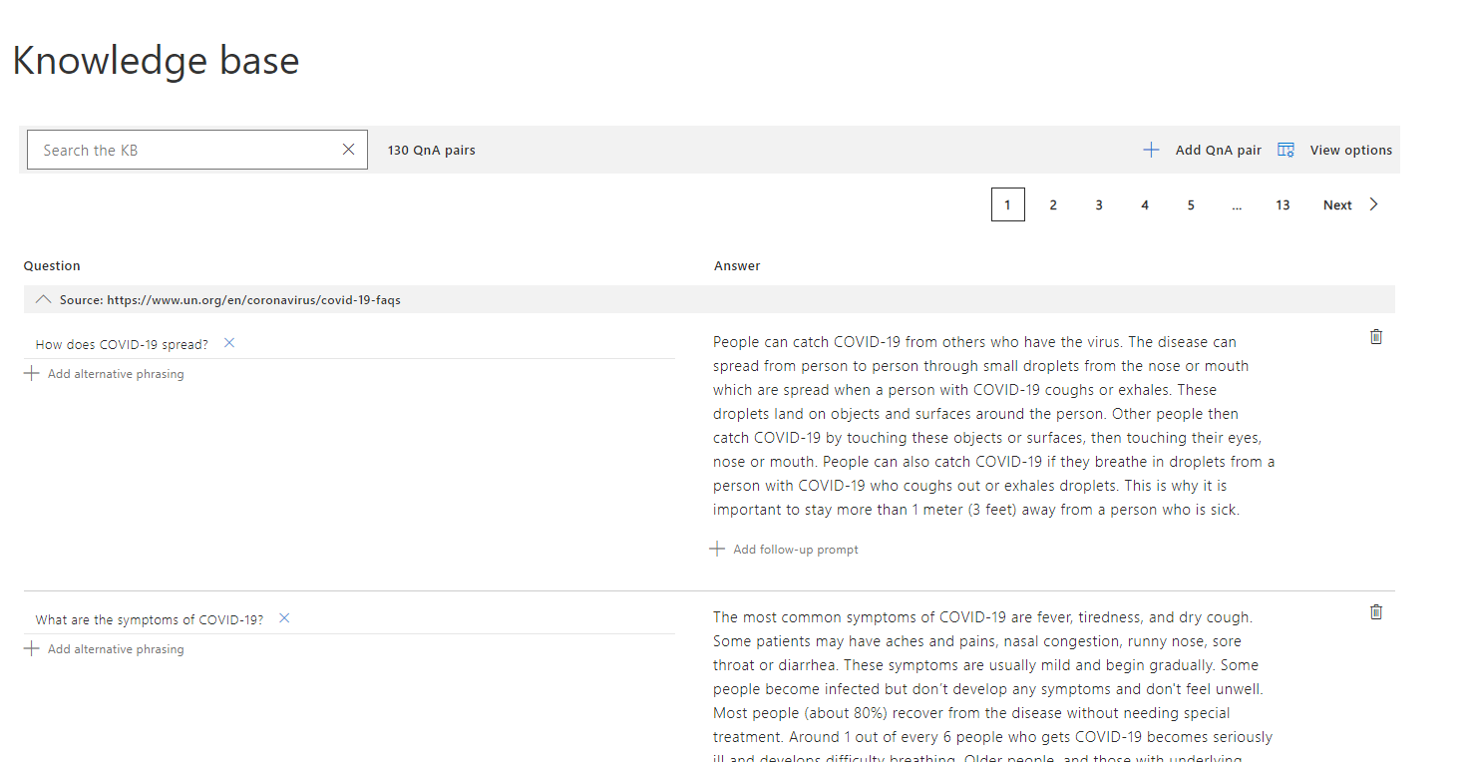
Task: Click Add follow-up prompt plus icon
Action: tap(717, 549)
